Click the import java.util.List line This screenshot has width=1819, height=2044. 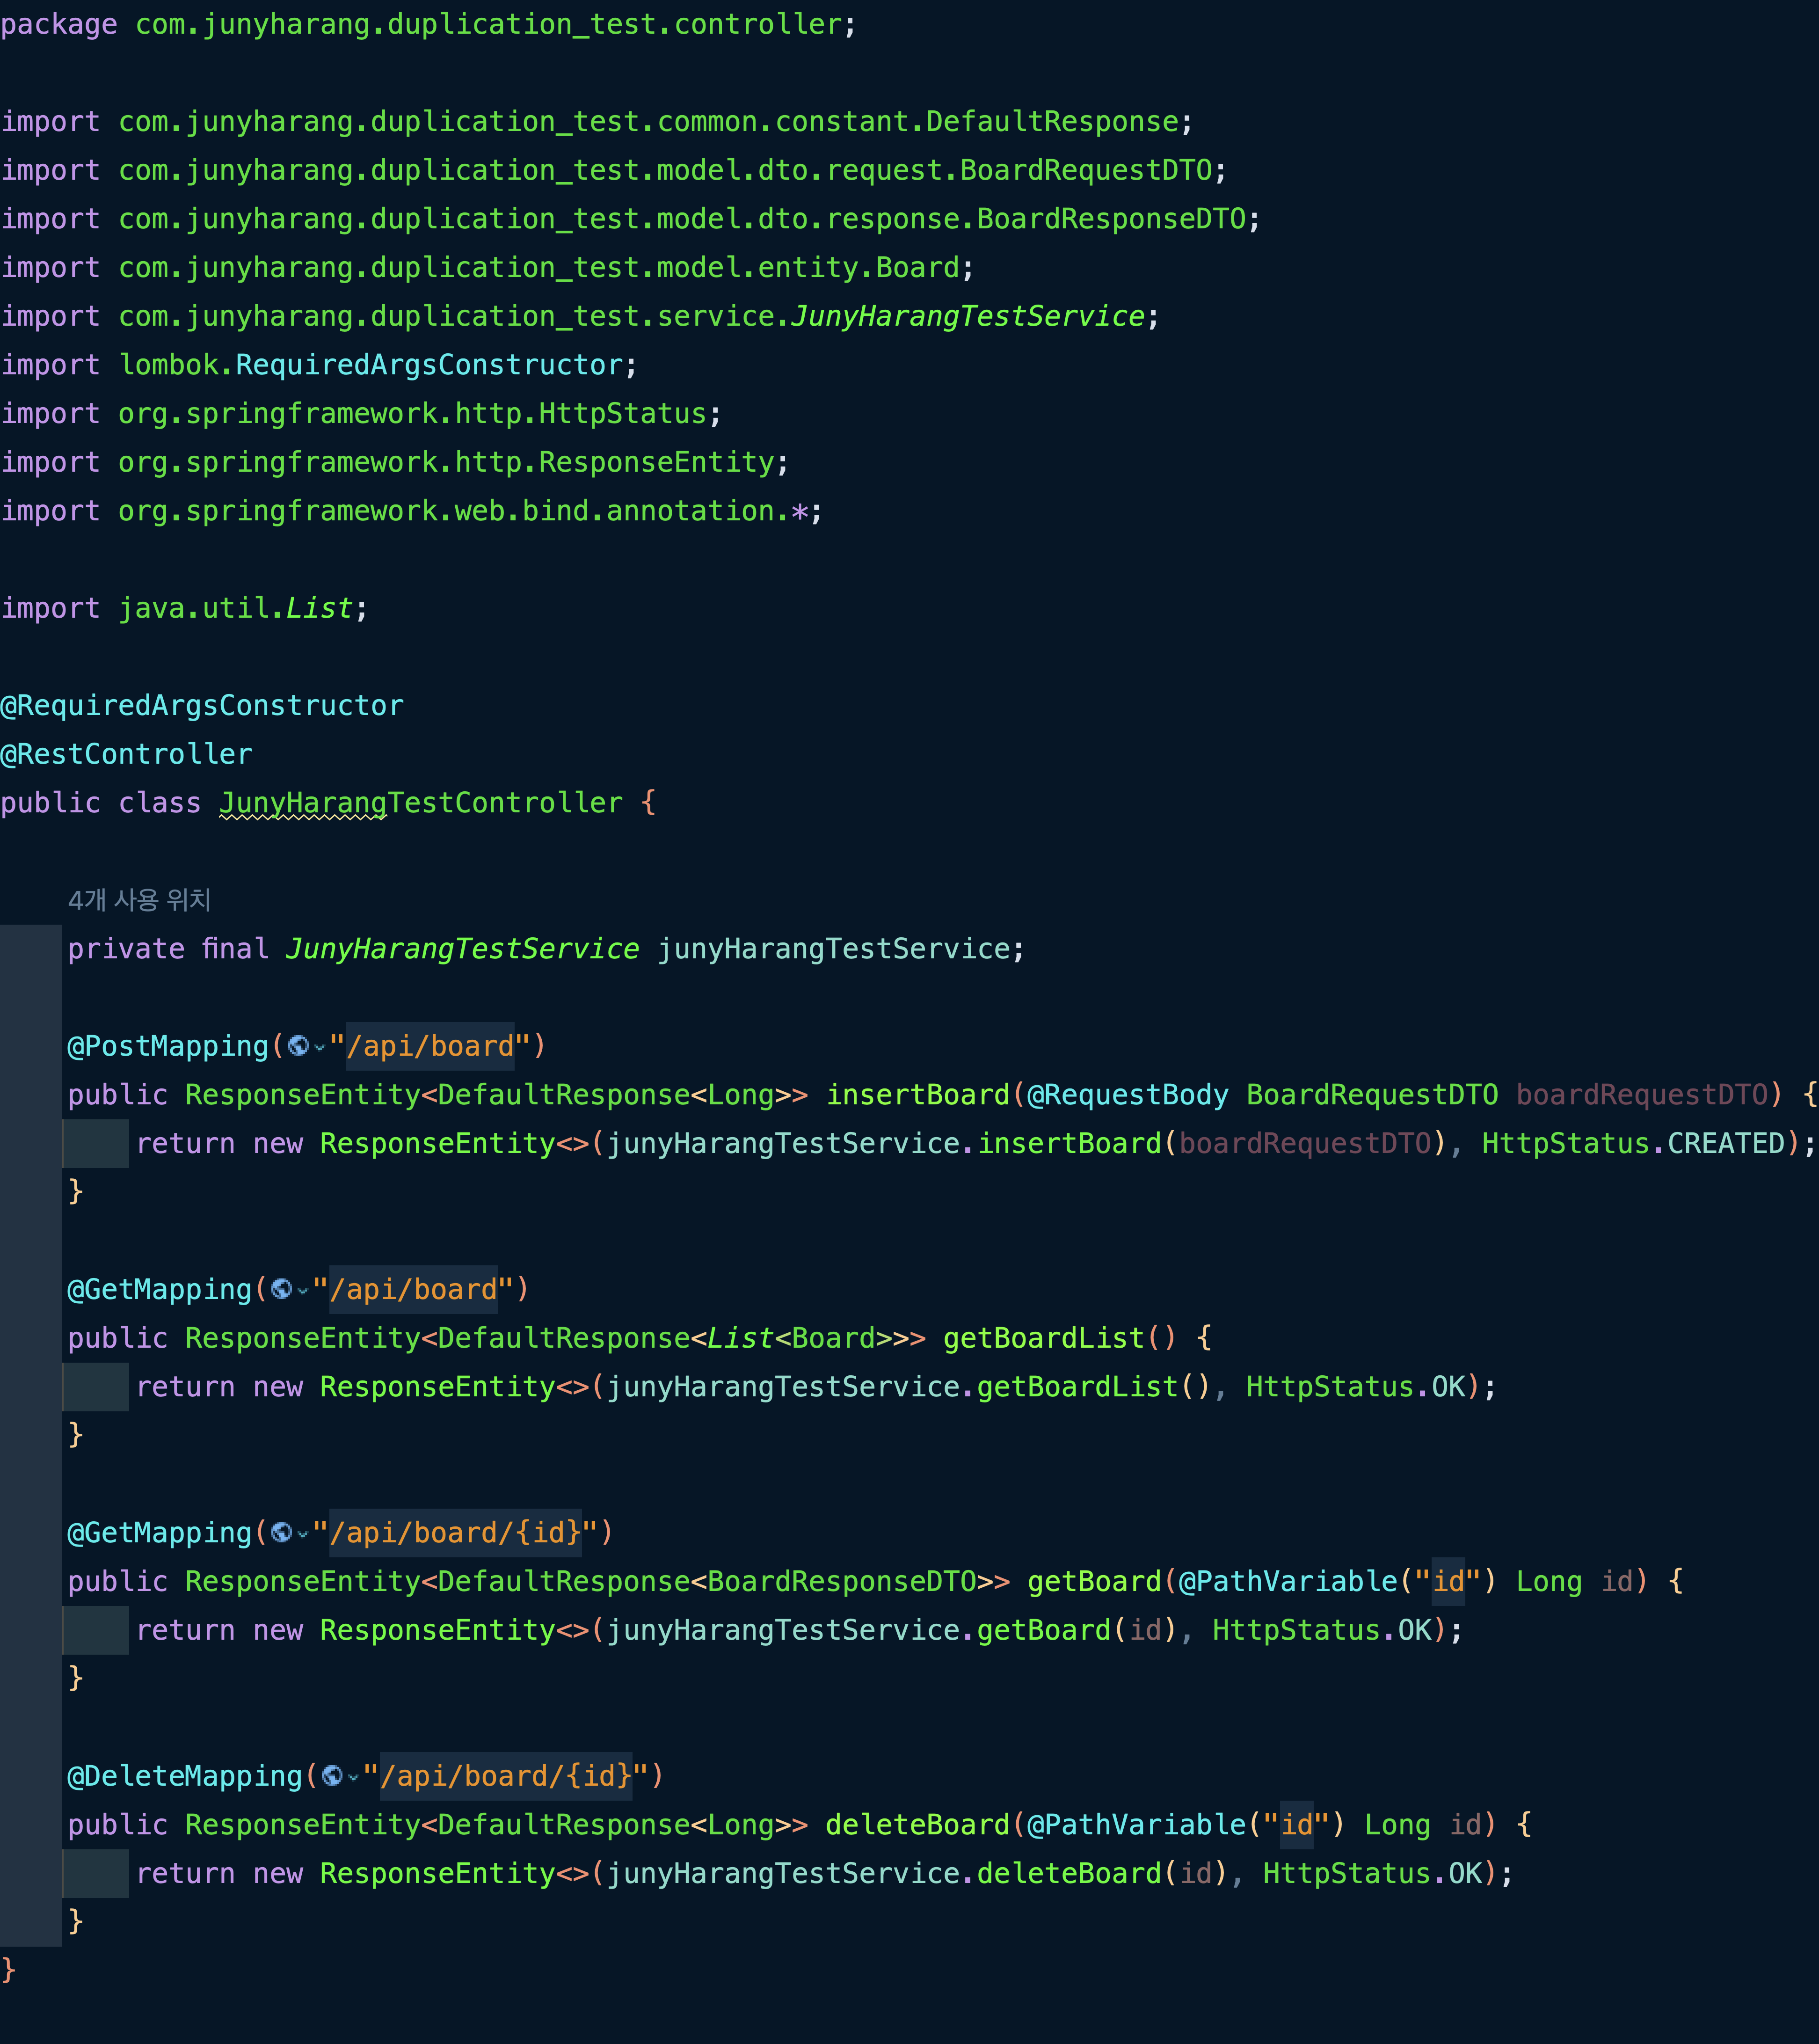coord(185,608)
